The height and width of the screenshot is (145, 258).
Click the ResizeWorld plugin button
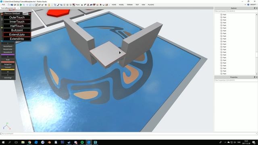pyautogui.click(x=8, y=52)
